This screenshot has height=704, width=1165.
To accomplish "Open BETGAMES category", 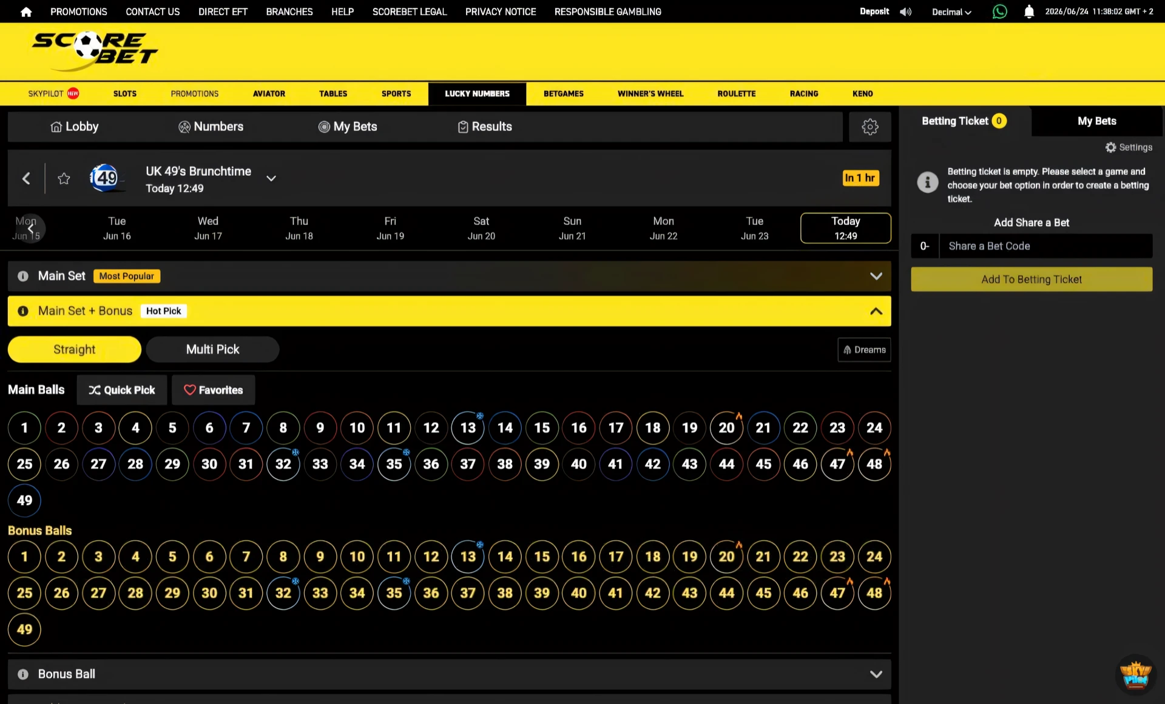I will [563, 93].
